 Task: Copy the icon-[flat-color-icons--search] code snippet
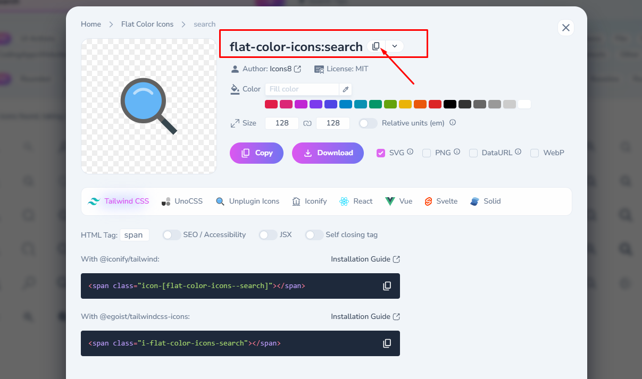[x=387, y=286]
